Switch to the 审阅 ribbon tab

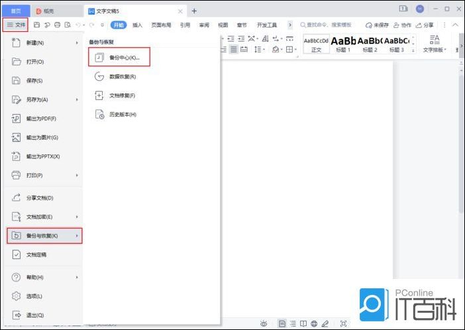click(204, 25)
